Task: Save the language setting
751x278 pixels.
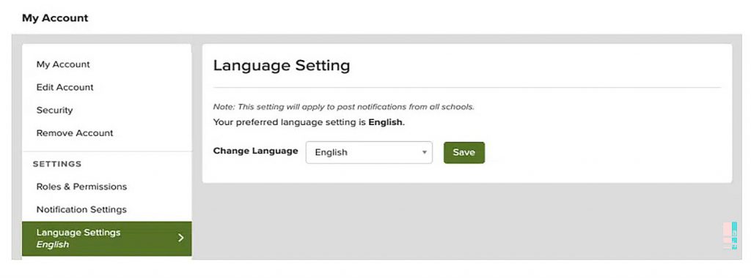Action: point(464,152)
